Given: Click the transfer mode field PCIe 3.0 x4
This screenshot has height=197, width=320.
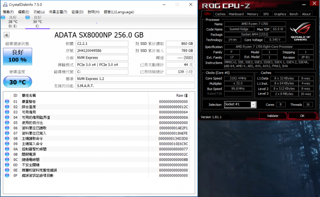Looking at the screenshot, I should pyautogui.click(x=102, y=65).
